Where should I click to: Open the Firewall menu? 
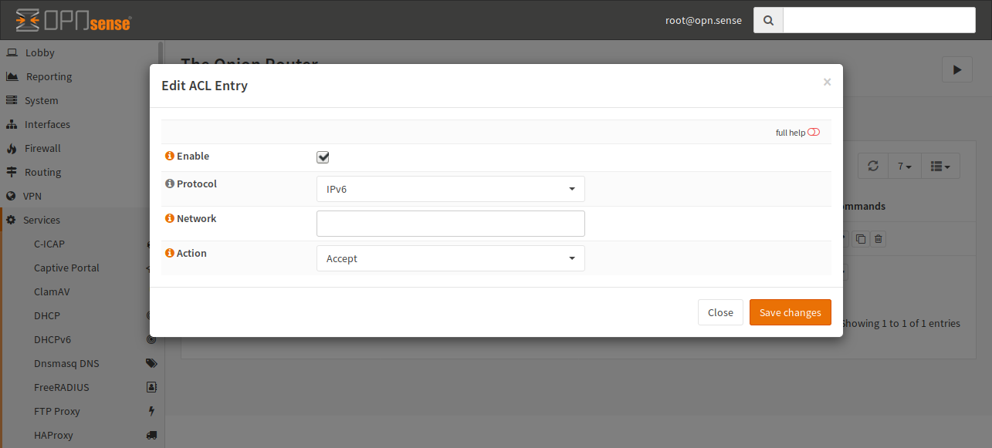pyautogui.click(x=42, y=148)
